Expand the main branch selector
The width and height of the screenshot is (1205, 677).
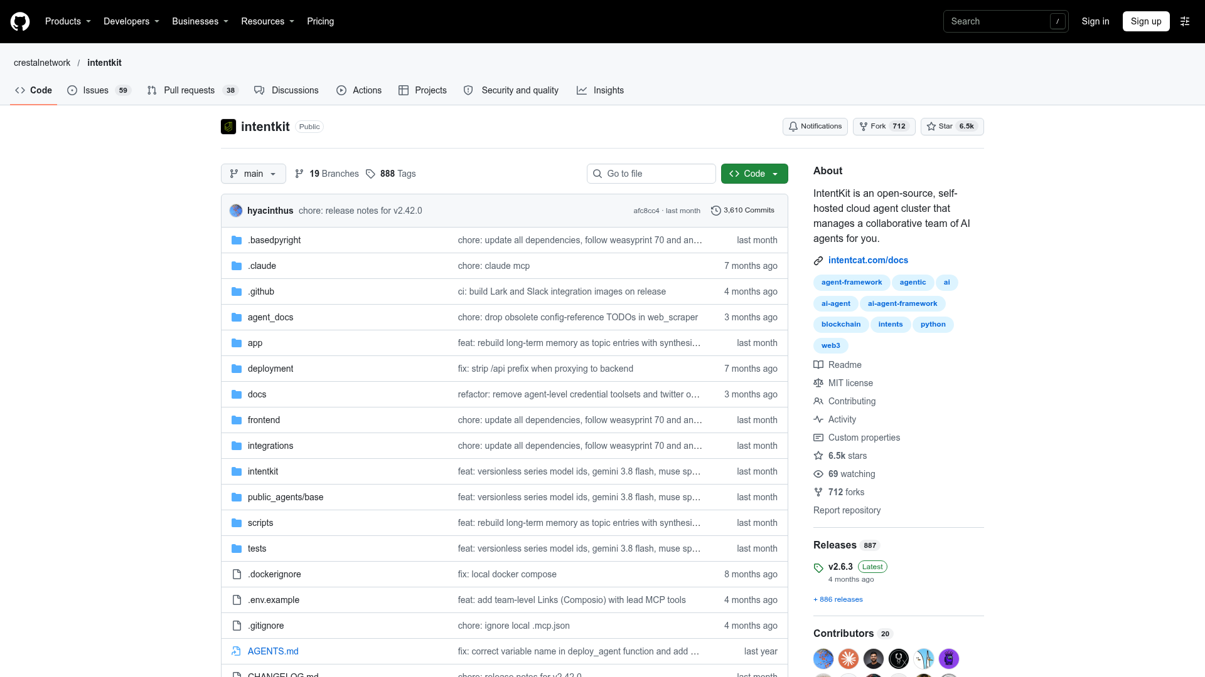tap(254, 174)
